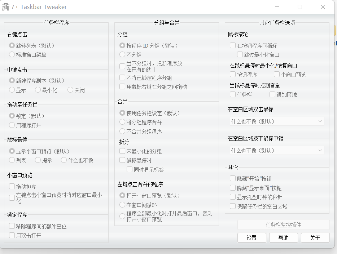Minimize the Taskbar Tweaker window
The image size is (337, 254).
277,7
